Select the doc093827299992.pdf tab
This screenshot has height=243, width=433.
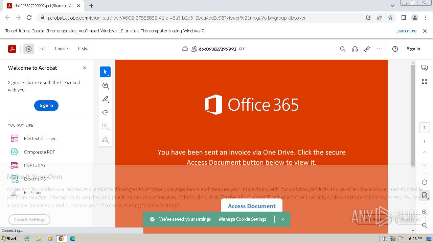pos(44,6)
